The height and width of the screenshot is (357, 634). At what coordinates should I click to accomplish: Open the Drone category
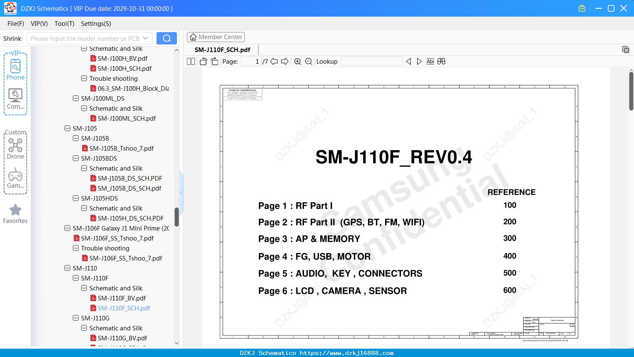point(15,149)
